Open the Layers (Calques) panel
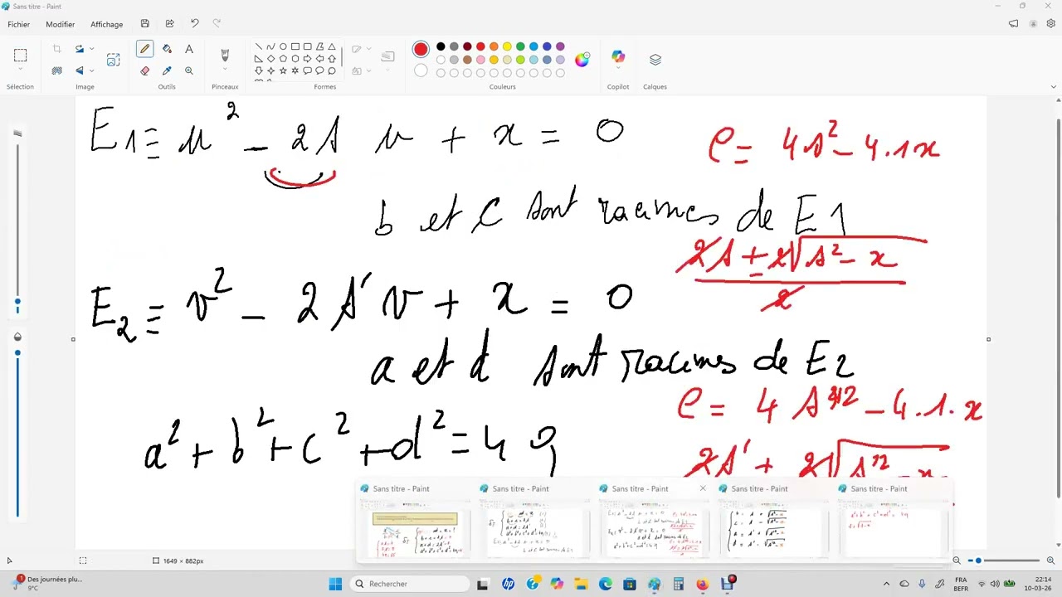Screen dimensions: 1062x597 [x=655, y=60]
